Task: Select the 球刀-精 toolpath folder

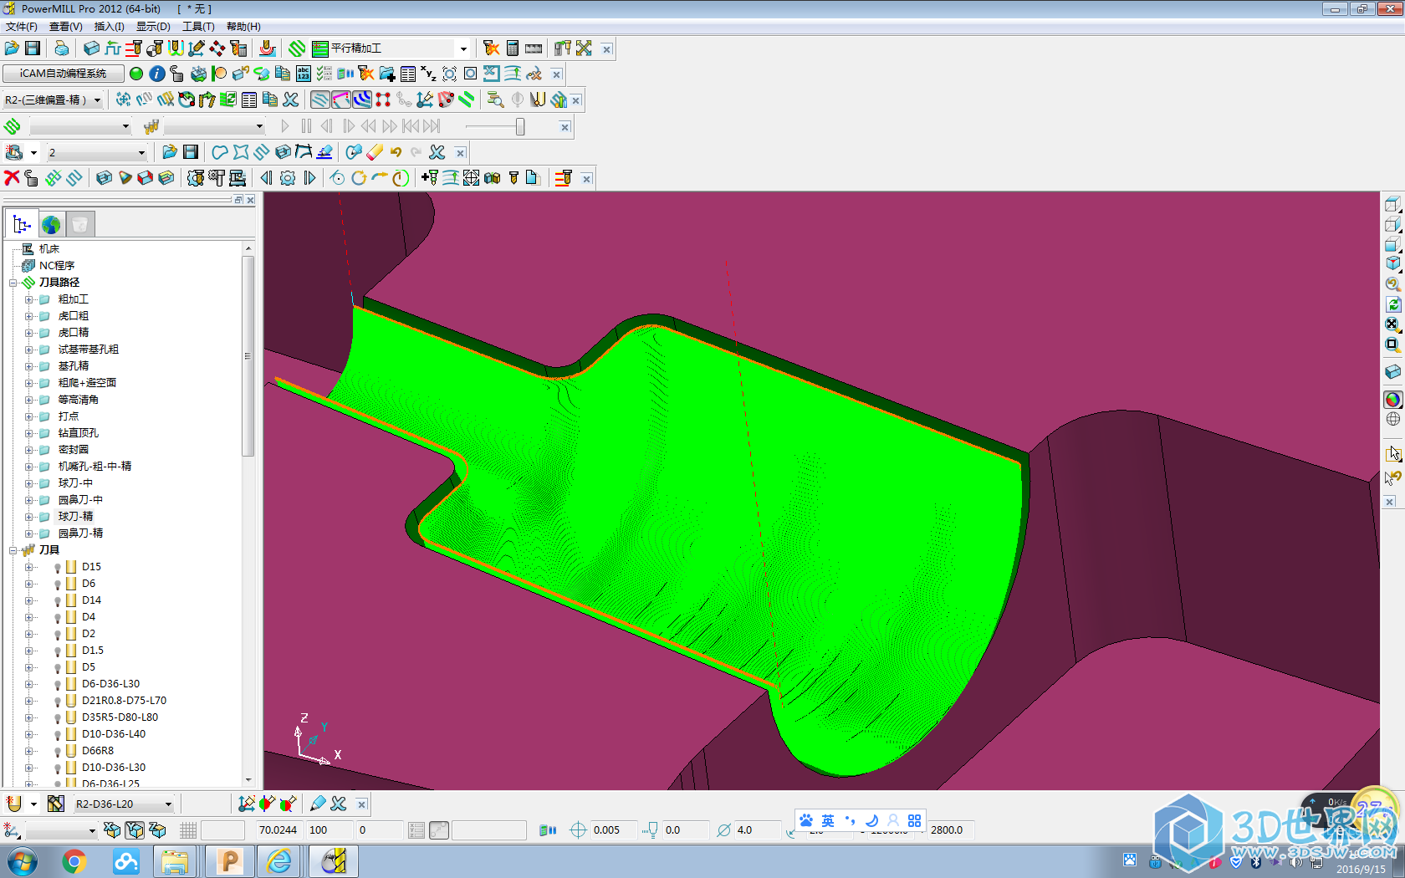Action: (x=75, y=517)
